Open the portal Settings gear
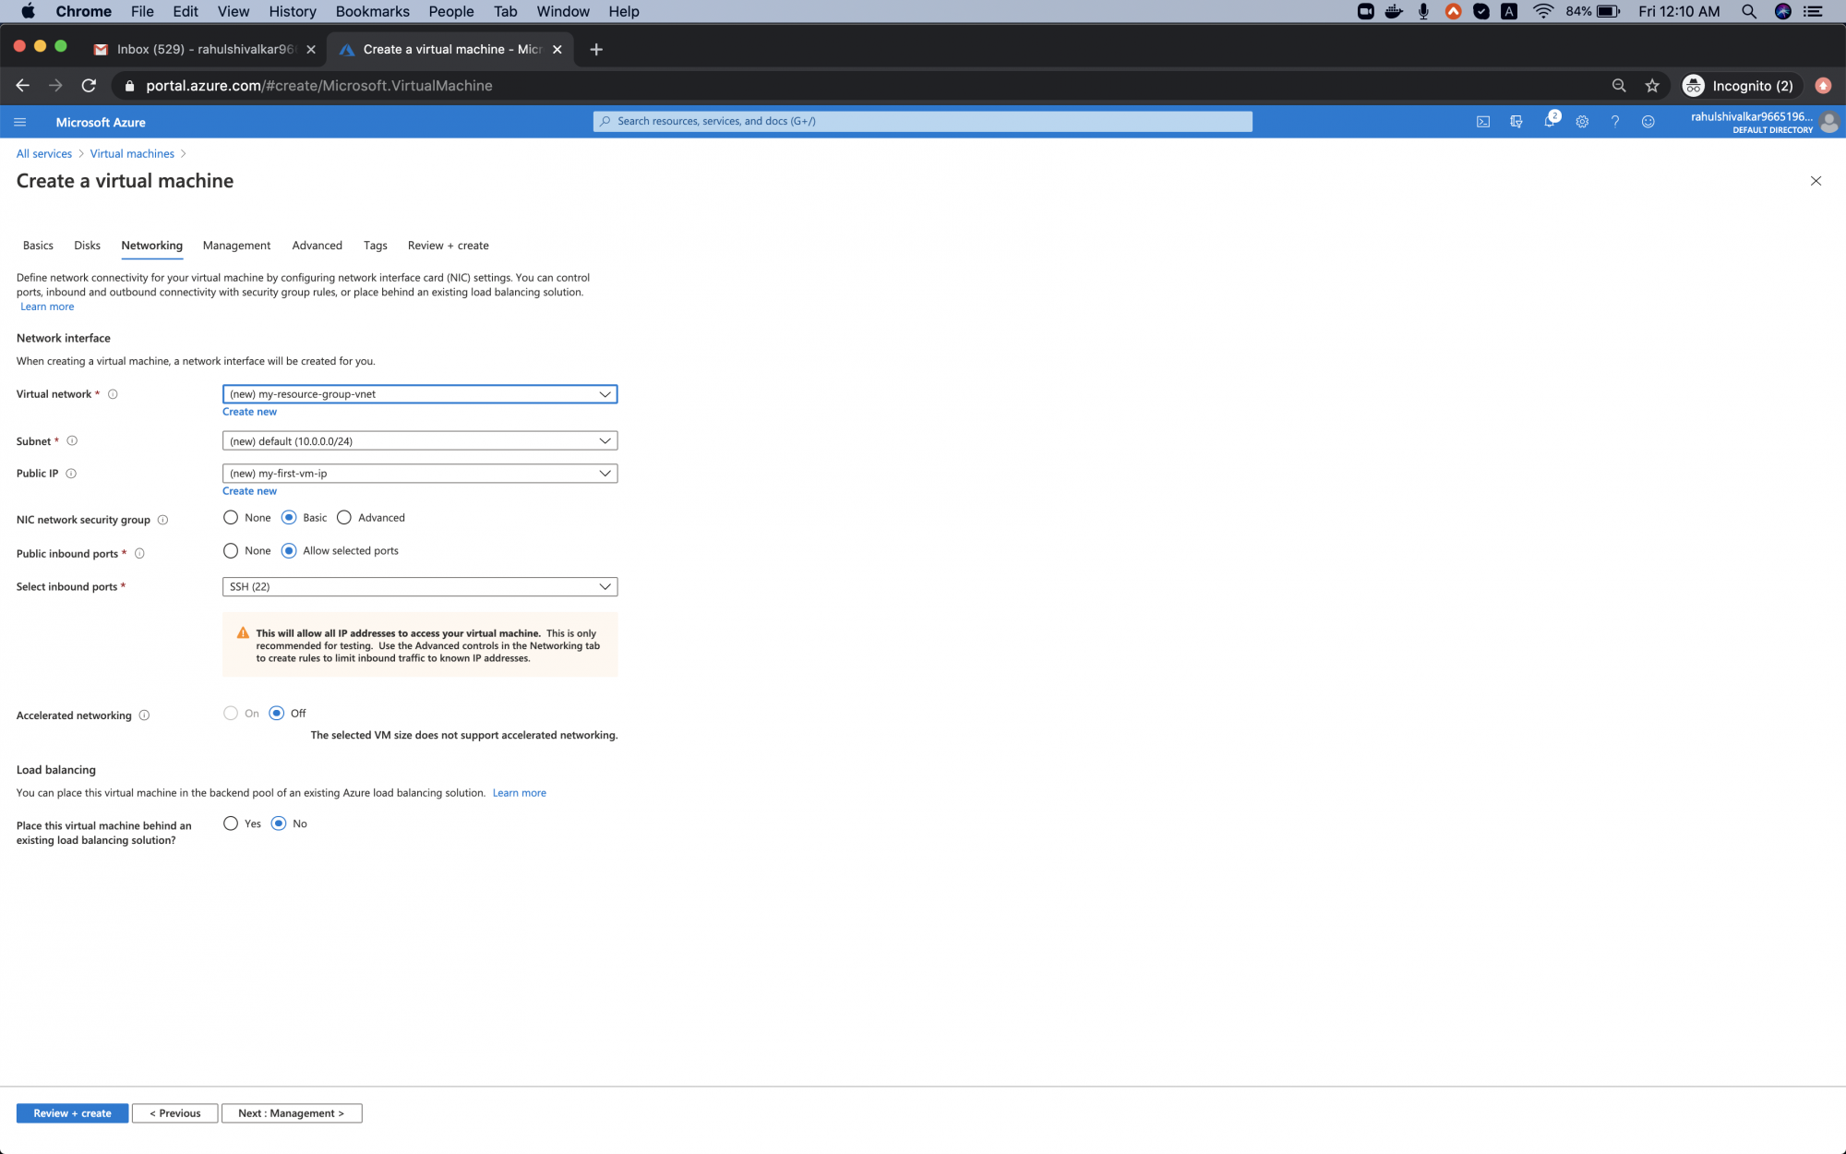 pos(1582,121)
